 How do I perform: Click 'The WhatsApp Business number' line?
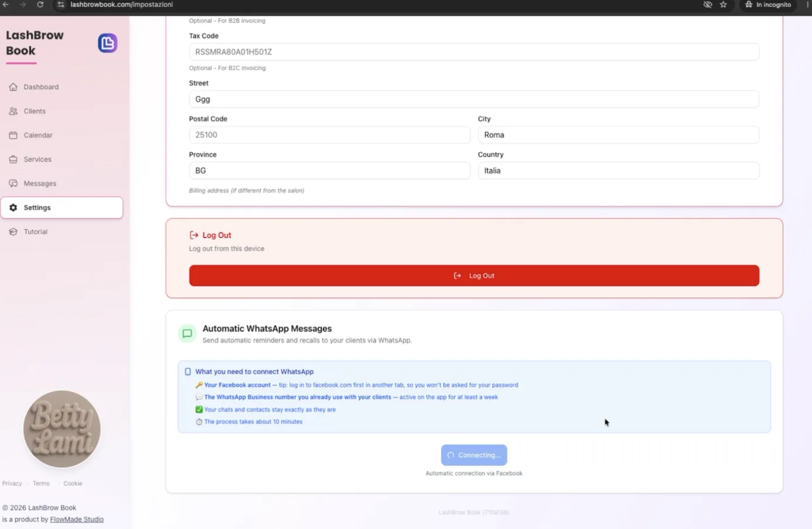pyautogui.click(x=351, y=397)
